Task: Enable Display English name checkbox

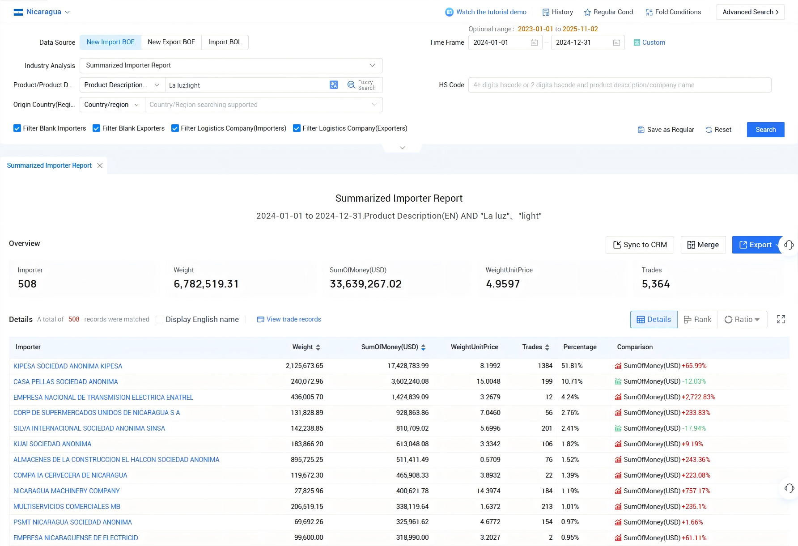Action: point(159,319)
